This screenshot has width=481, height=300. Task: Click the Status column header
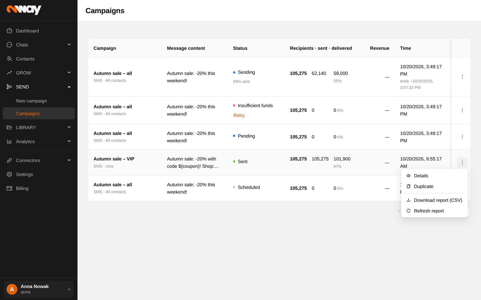240,48
